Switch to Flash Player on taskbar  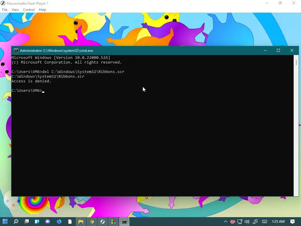click(x=103, y=222)
